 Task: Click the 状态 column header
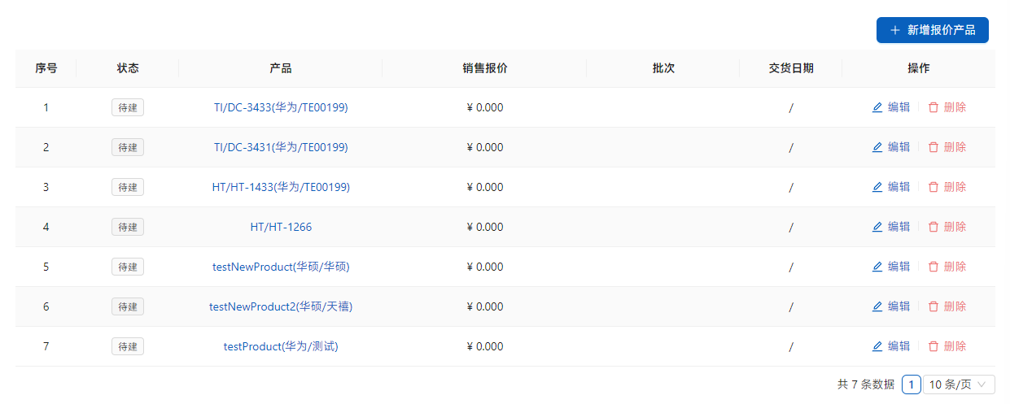point(128,68)
